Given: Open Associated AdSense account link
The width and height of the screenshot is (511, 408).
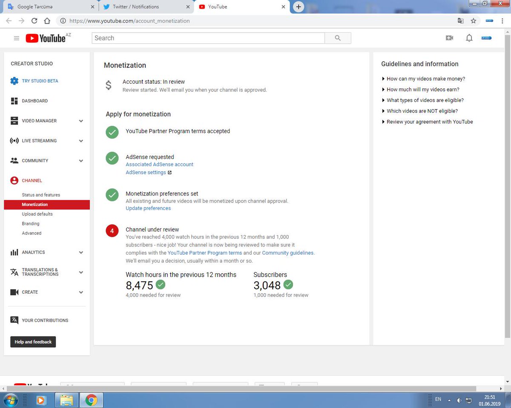Looking at the screenshot, I should [159, 164].
